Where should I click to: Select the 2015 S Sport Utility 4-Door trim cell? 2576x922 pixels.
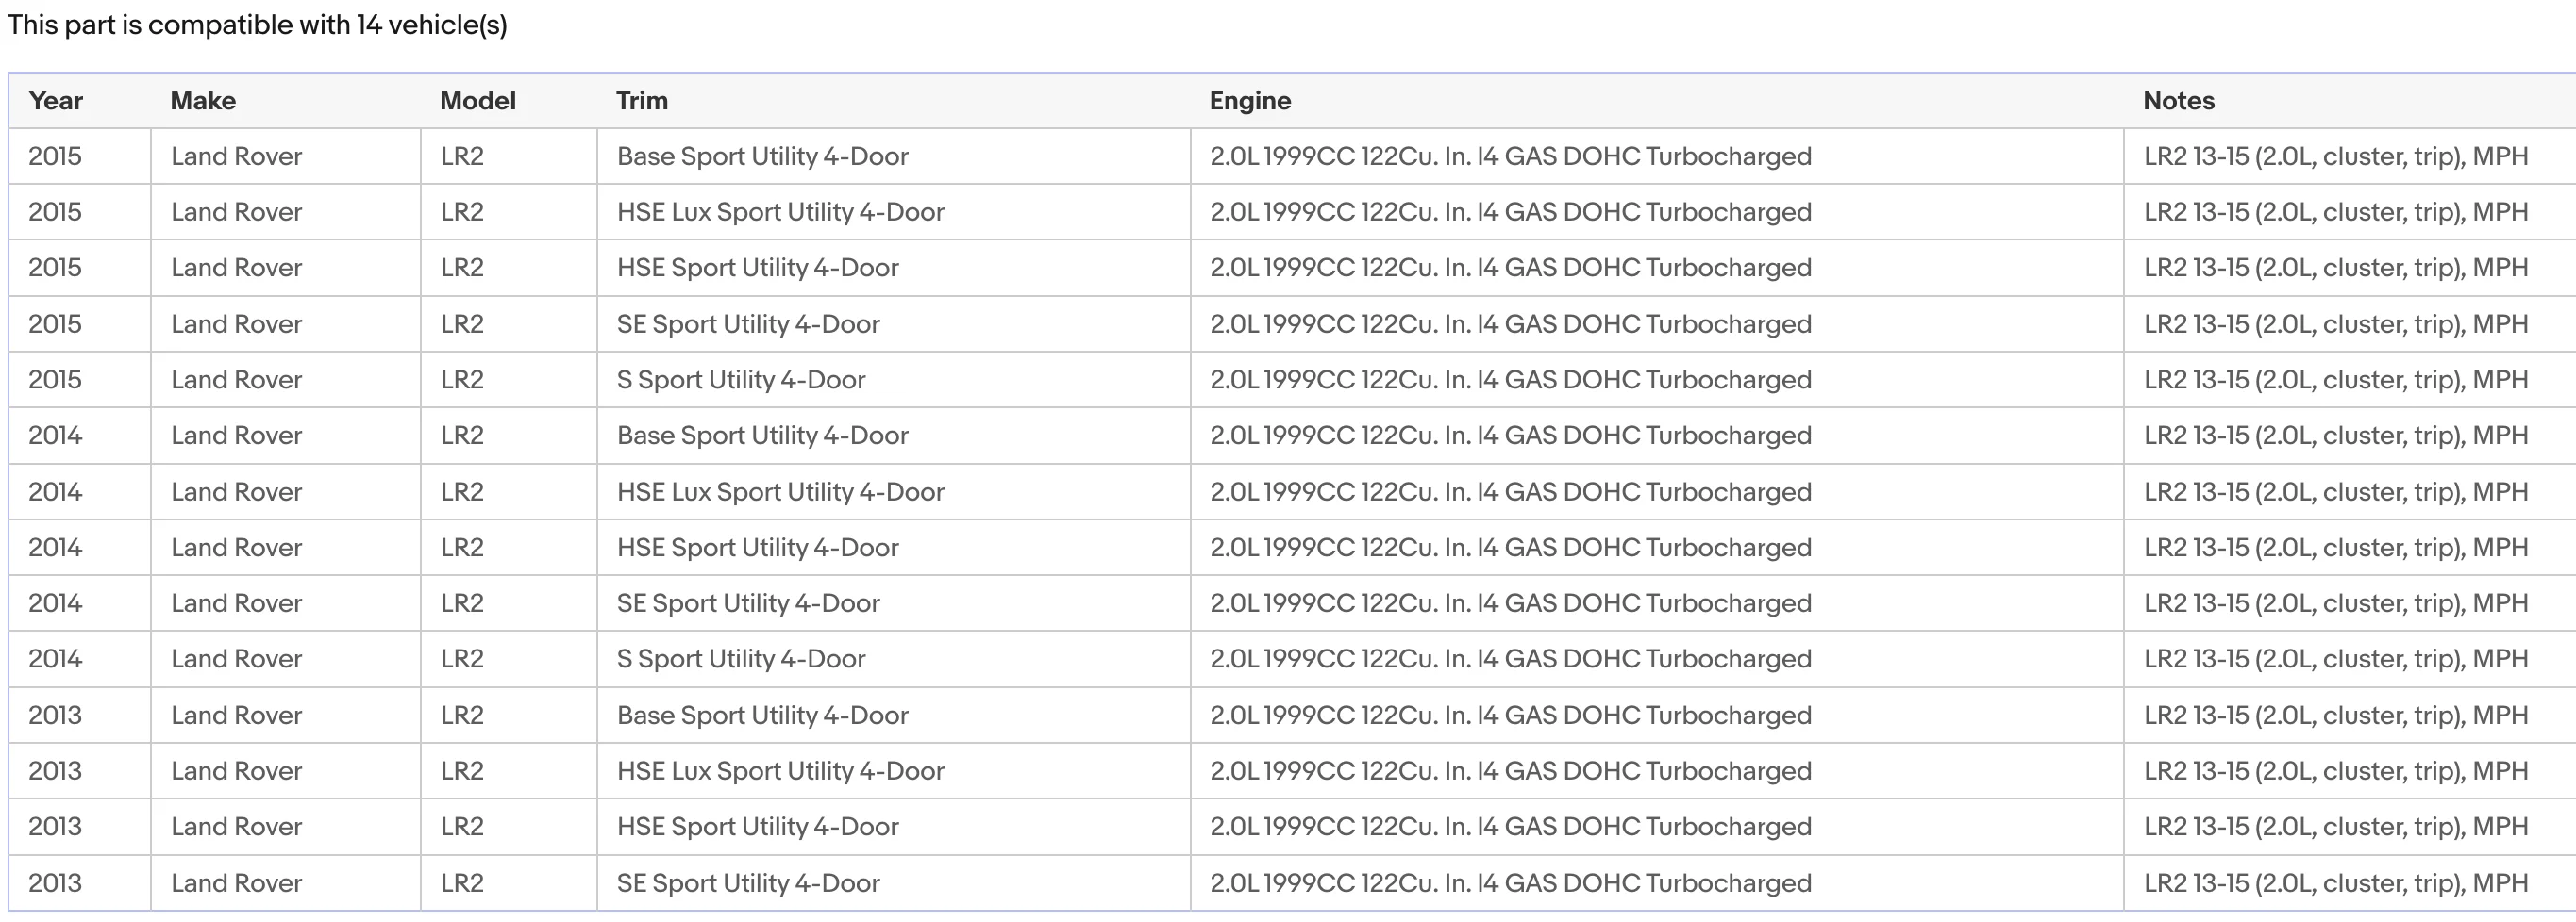point(894,380)
